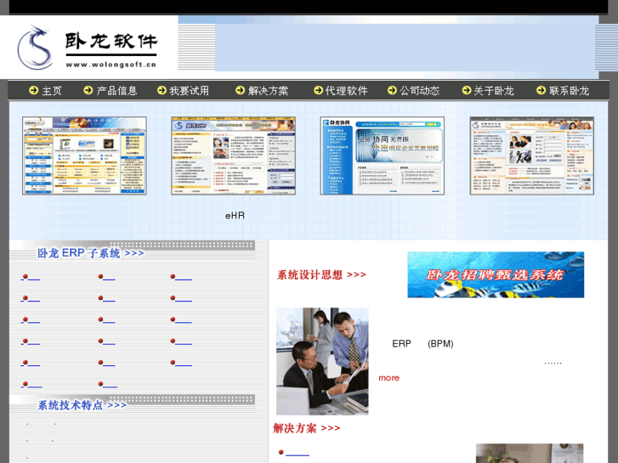
Task: Click the red more link
Action: [389, 378]
